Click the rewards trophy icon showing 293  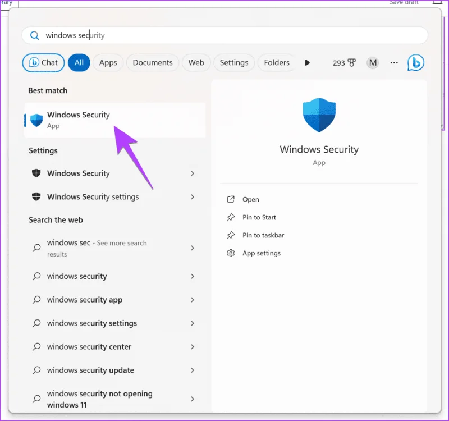click(352, 62)
